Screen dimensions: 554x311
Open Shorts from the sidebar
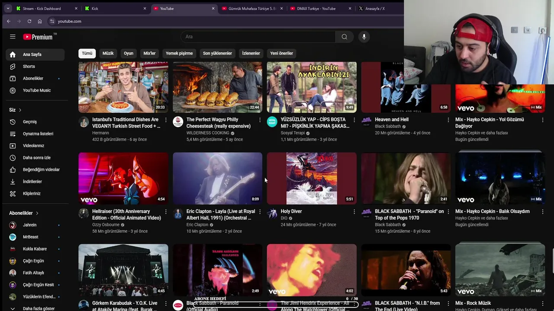pos(35,67)
